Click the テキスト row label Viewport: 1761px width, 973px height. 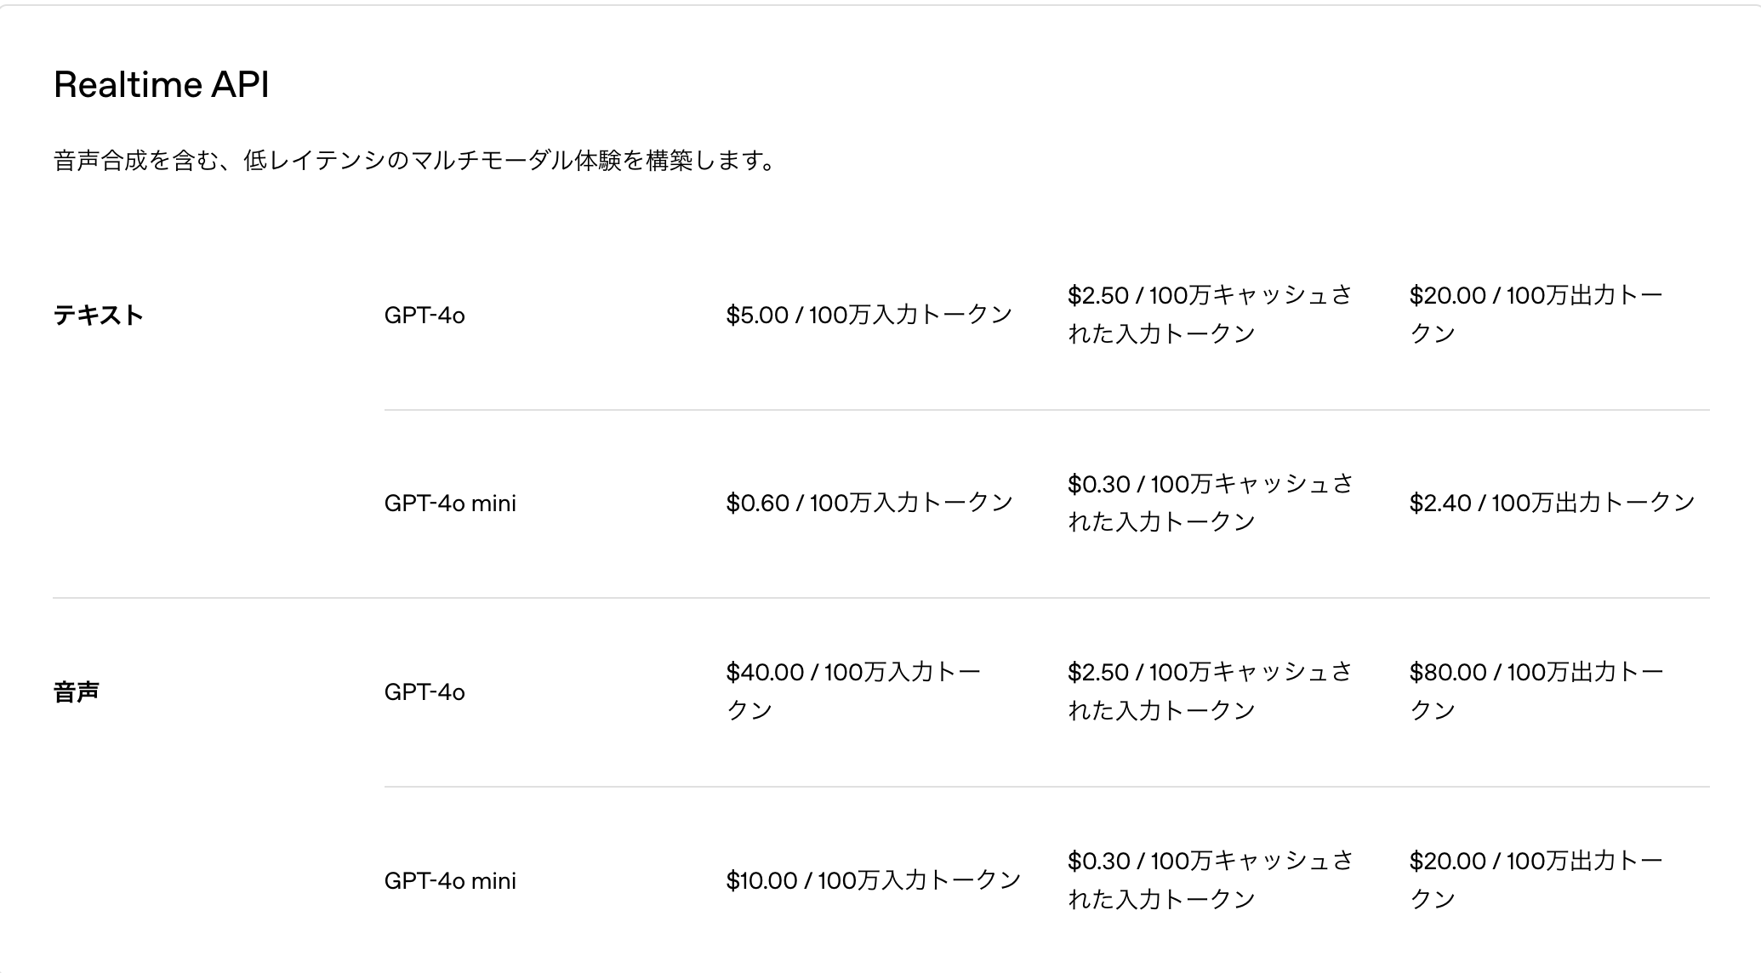(99, 315)
